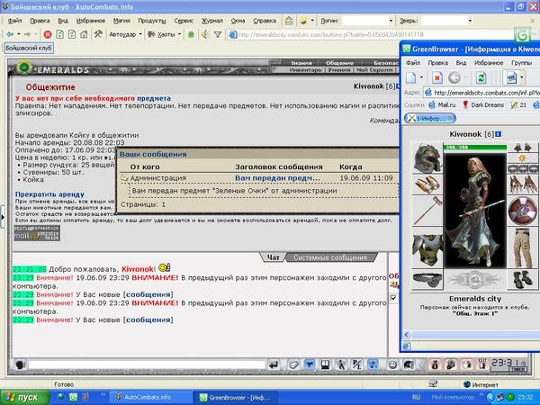
Task: Click the Бойцовский клуб tab
Action: 29,48
